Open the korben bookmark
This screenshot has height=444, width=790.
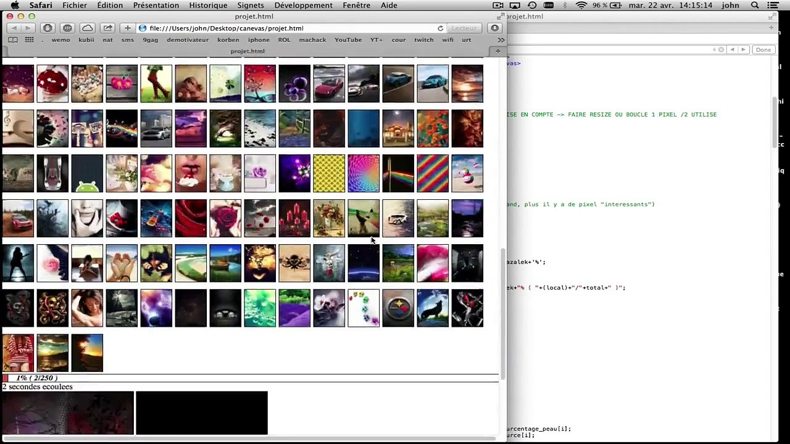click(x=228, y=40)
